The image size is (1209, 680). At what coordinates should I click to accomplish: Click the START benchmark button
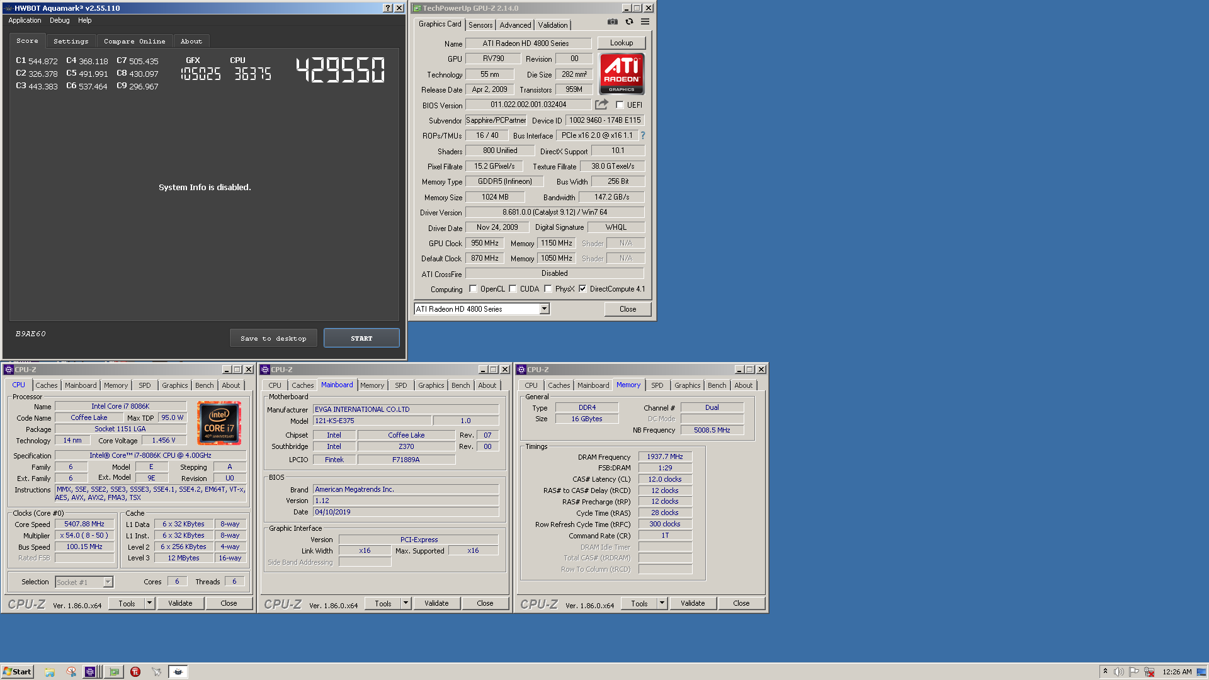[361, 338]
